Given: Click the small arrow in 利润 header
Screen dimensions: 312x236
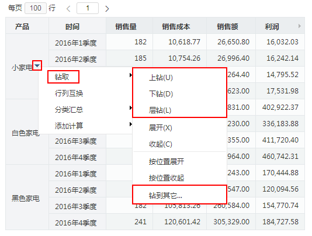Looking at the screenshot, I should 300,26.
